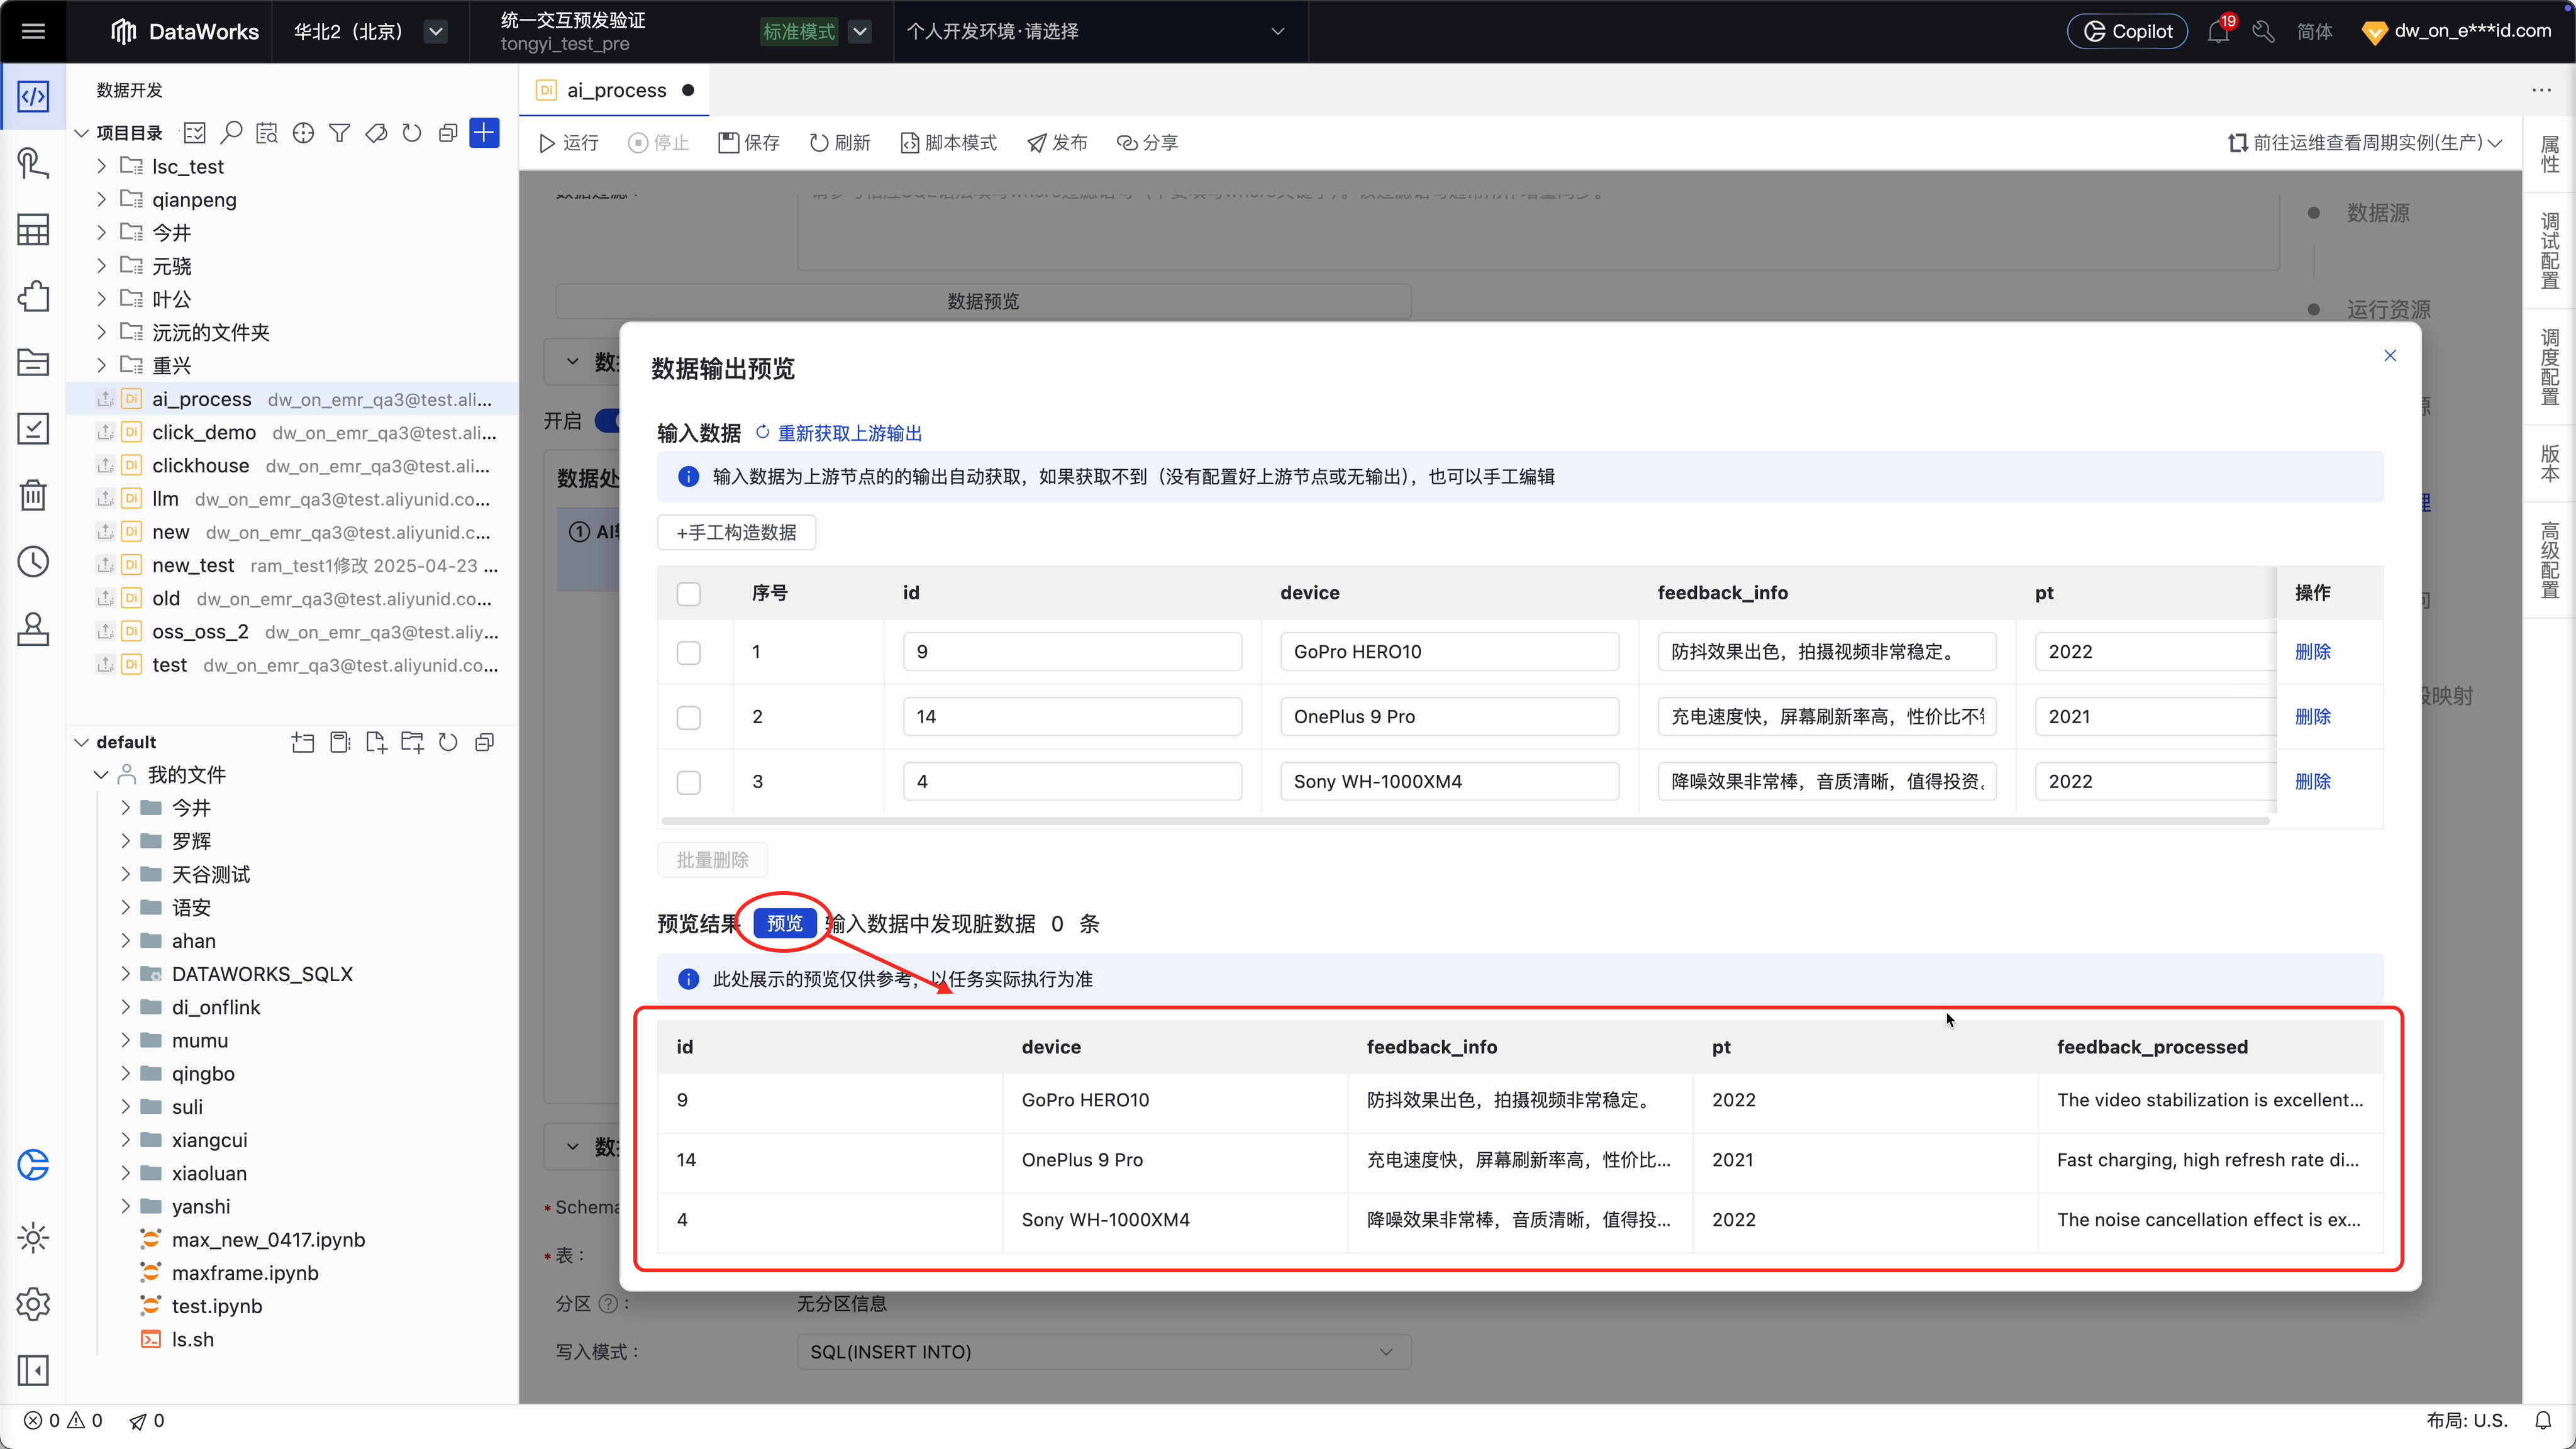Click the blue 预览 preview button
Image resolution: width=2576 pixels, height=1449 pixels.
tap(784, 923)
